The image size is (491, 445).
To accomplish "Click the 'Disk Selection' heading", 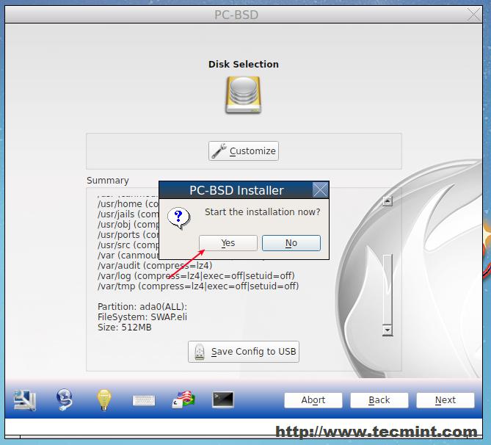I will click(x=244, y=64).
